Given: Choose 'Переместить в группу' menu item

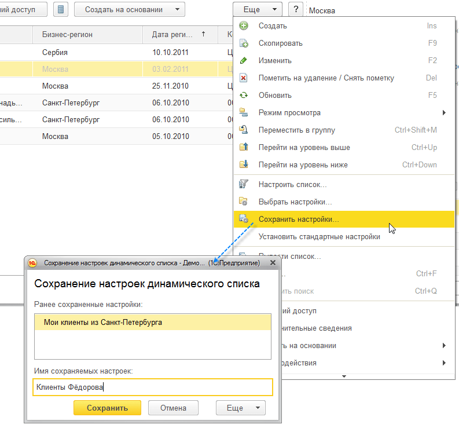Looking at the screenshot, I should click(344, 130).
